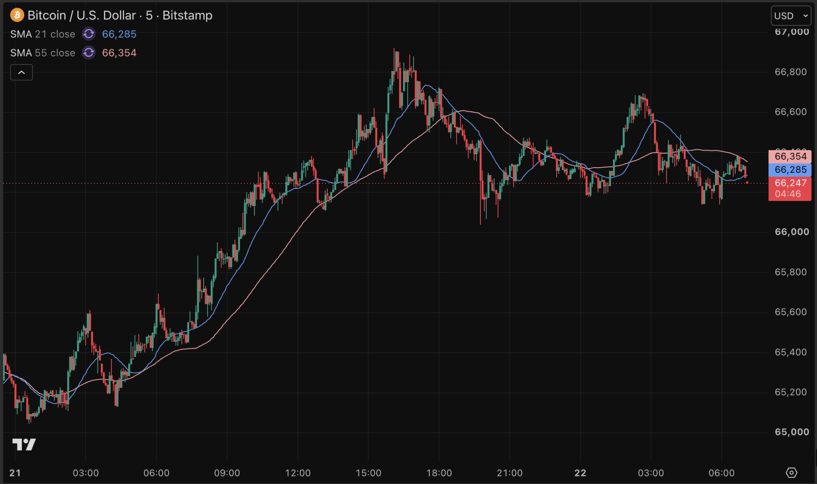Select the SMA 55 close indicator label
The image size is (817, 484).
tap(43, 53)
